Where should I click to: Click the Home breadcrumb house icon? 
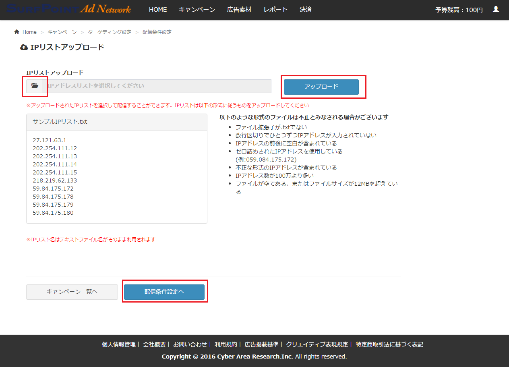point(17,32)
